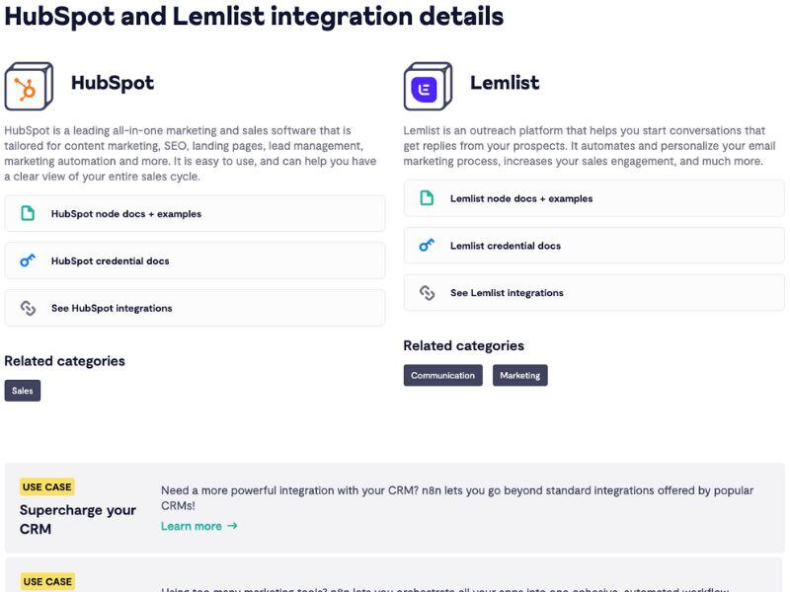Click the chain-link icon beside See Lemlist integrations

(x=425, y=292)
